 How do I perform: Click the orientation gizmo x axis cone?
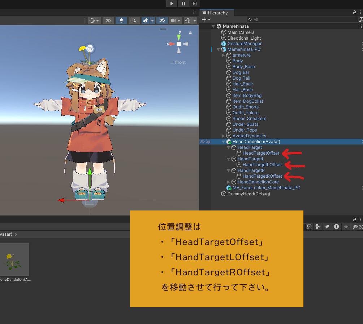point(172,44)
